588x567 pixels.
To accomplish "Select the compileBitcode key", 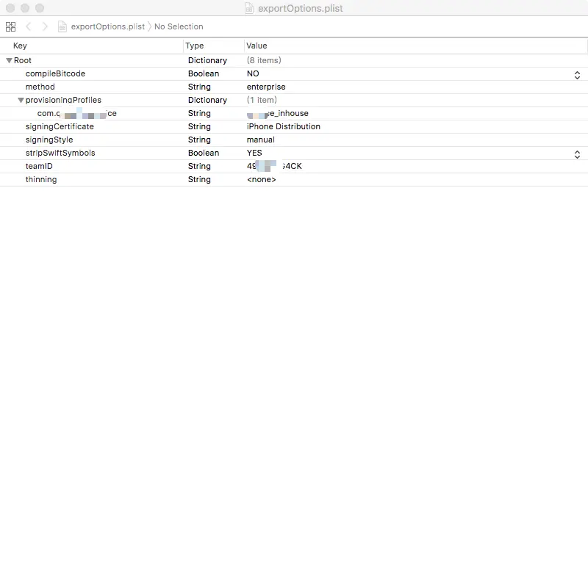I will [56, 73].
